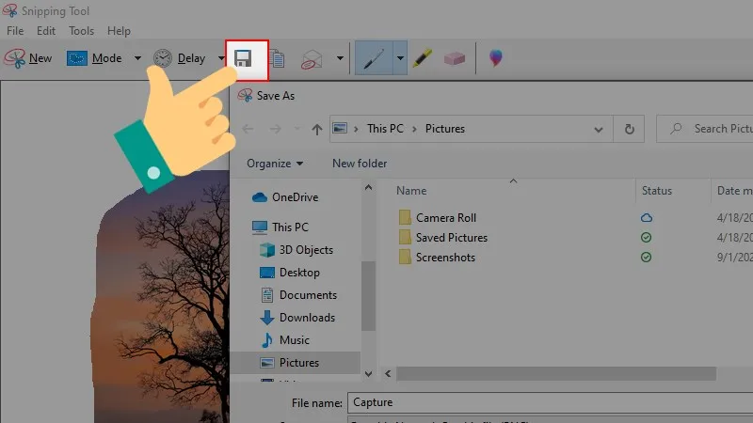Click the Copy icon in toolbar
This screenshot has height=423, width=753.
277,58
